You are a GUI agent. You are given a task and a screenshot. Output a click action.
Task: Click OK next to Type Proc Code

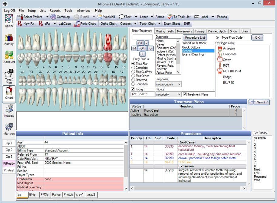[257, 37]
